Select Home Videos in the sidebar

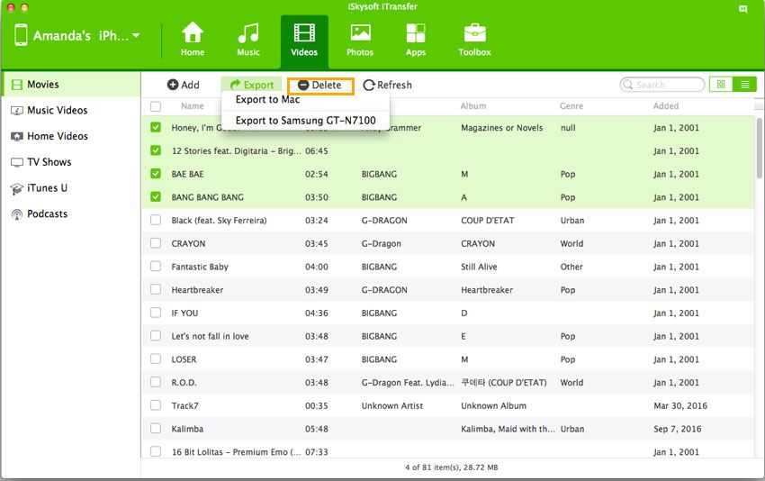[x=71, y=136]
